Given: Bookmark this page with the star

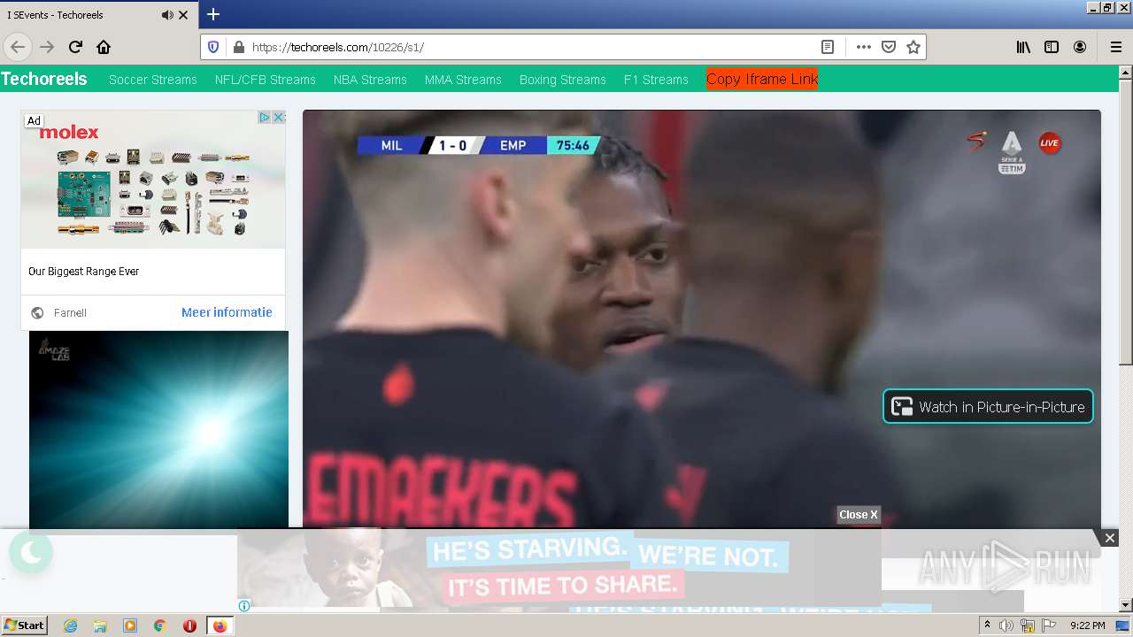Looking at the screenshot, I should click(x=913, y=47).
